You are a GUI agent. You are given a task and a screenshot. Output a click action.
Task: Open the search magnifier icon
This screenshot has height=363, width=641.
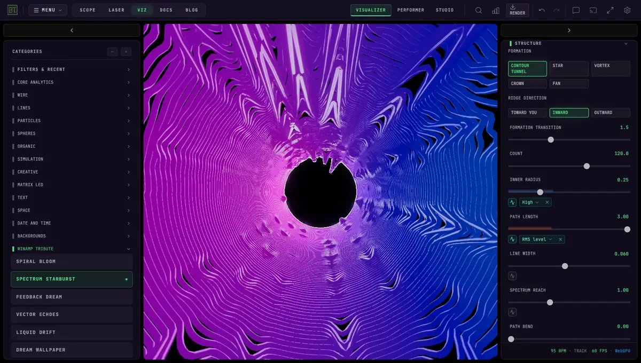coord(479,10)
